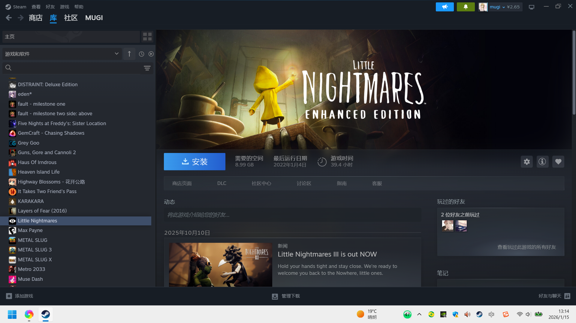Open the manage downloads icon
Screen dimensions: 576x323
pos(275,296)
